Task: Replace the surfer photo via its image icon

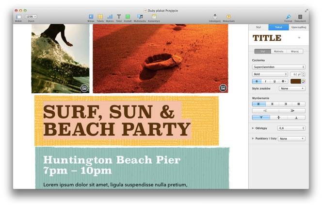Action: point(84,88)
